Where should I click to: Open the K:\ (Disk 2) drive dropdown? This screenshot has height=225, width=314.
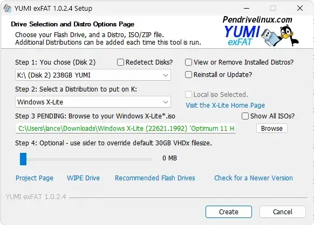93,75
